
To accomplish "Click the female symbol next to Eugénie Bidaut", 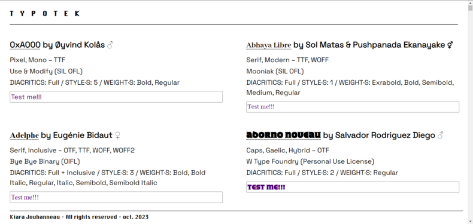I will pos(117,136).
